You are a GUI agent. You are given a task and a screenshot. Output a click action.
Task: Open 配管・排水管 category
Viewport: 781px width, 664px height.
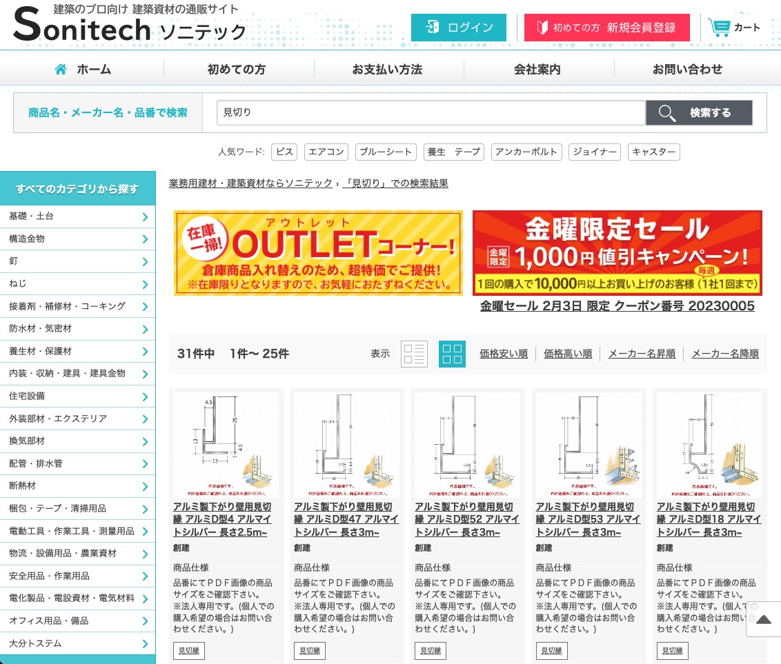coord(78,463)
